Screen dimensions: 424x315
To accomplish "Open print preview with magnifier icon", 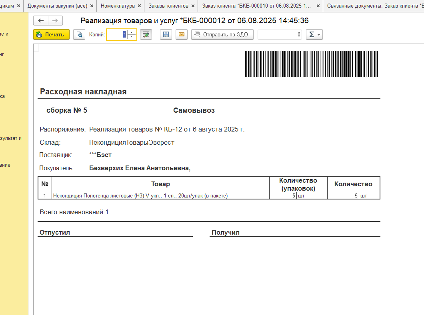I will [79, 35].
